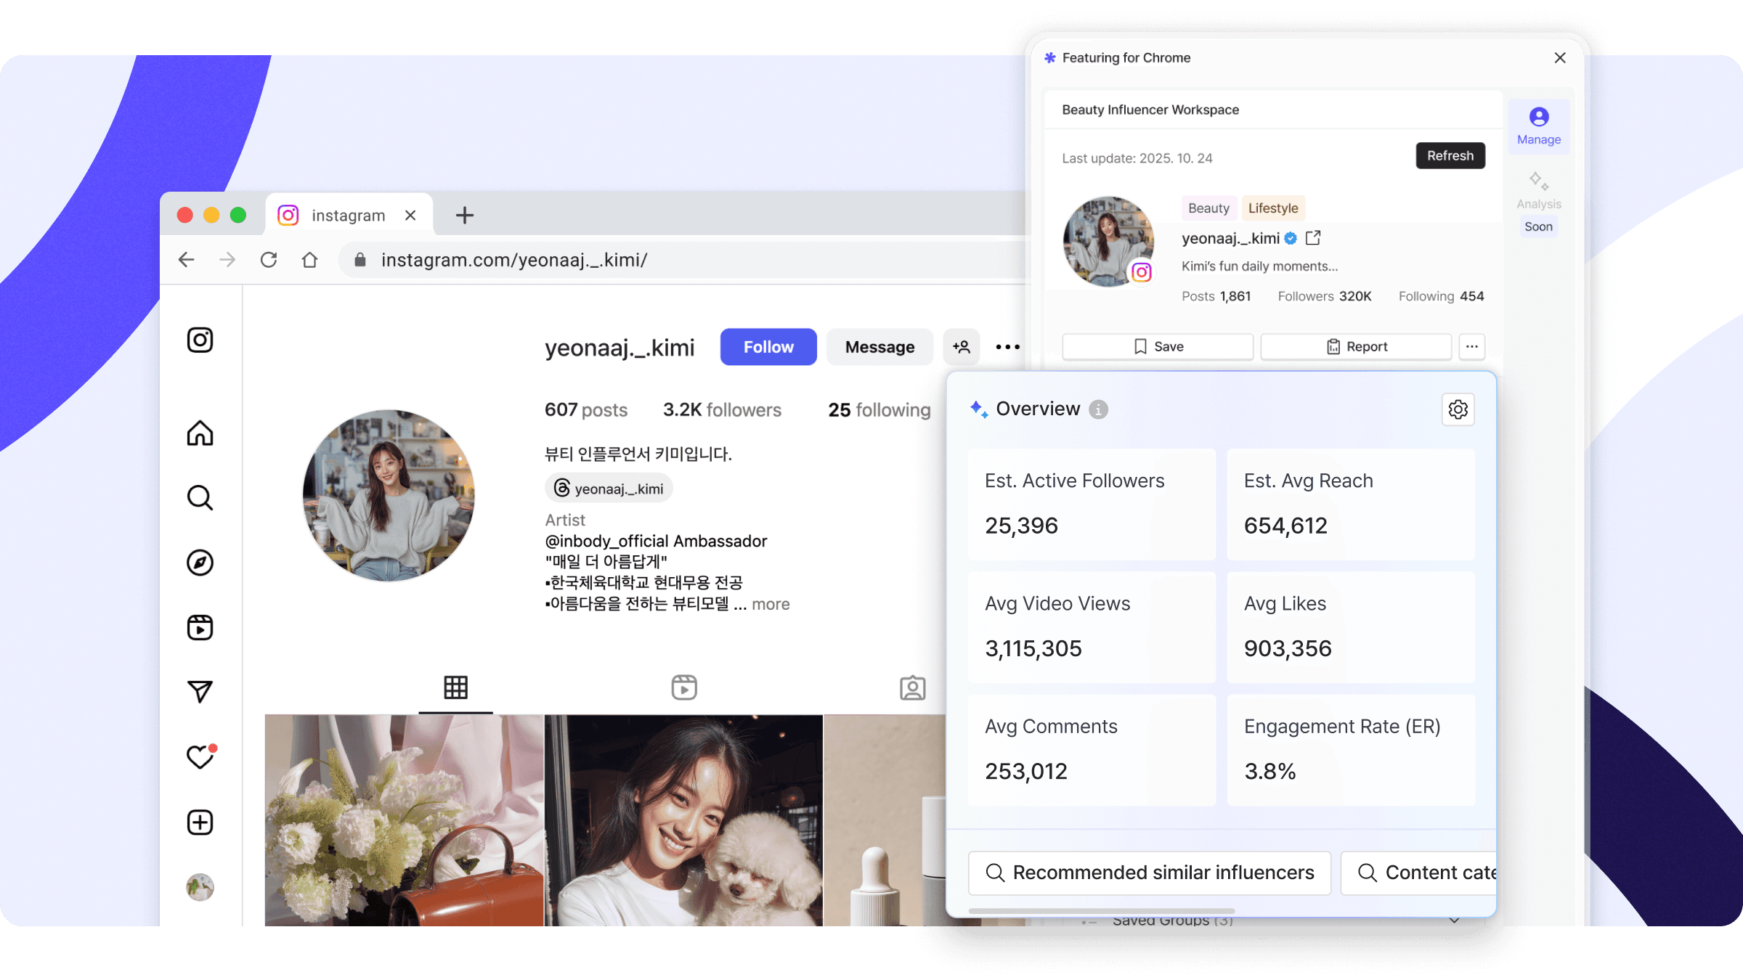The image size is (1743, 980).
Task: Click the Explore compass icon
Action: (200, 563)
